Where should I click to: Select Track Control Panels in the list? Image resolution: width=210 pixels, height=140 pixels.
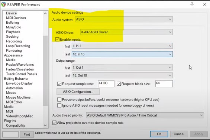point(22,74)
